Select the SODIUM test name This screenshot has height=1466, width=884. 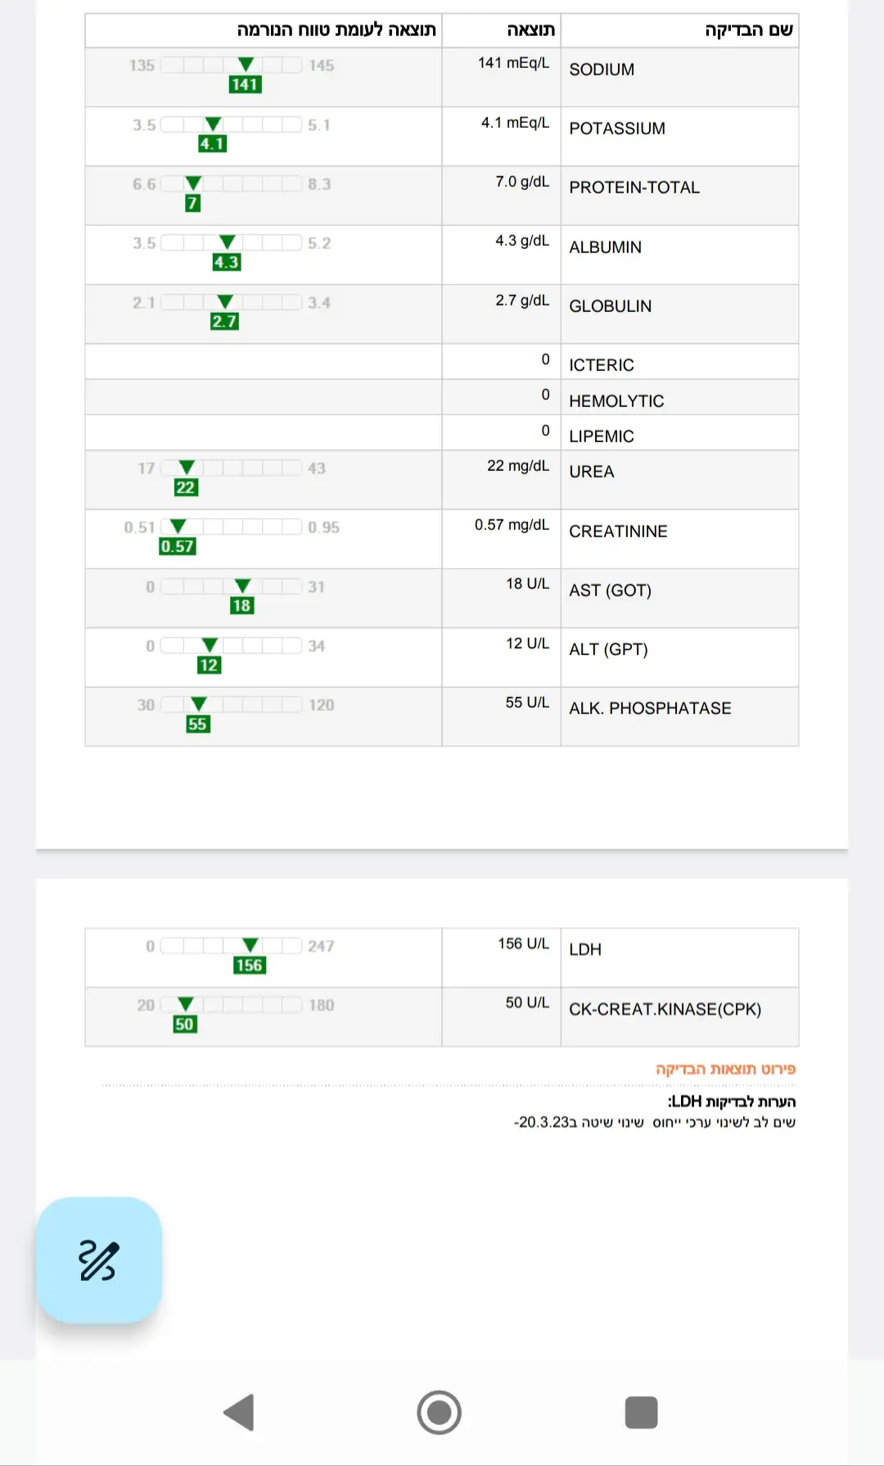602,70
